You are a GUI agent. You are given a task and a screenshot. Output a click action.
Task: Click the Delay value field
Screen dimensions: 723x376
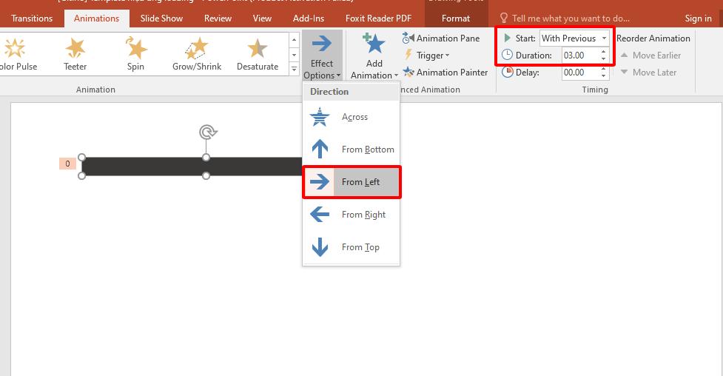[580, 73]
